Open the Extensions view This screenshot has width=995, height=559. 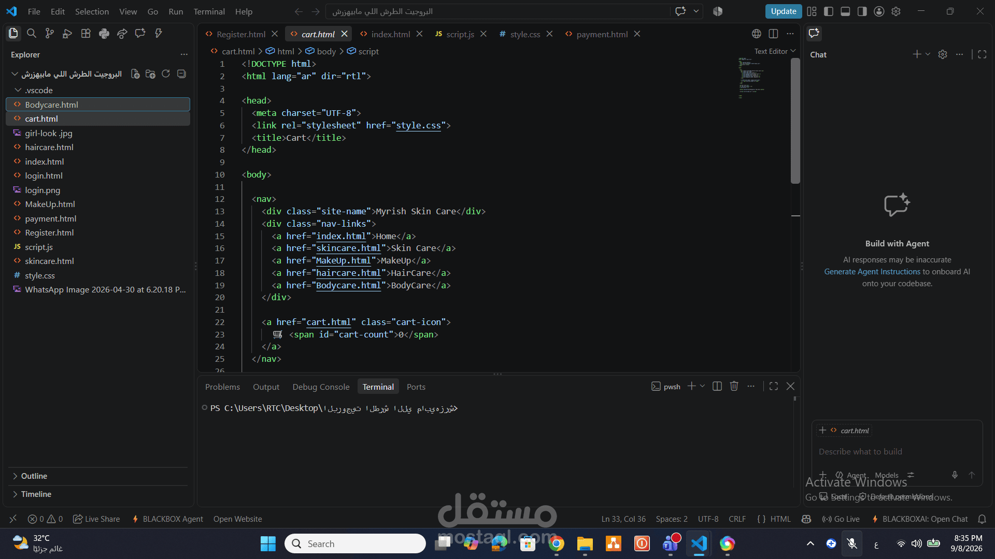point(86,34)
